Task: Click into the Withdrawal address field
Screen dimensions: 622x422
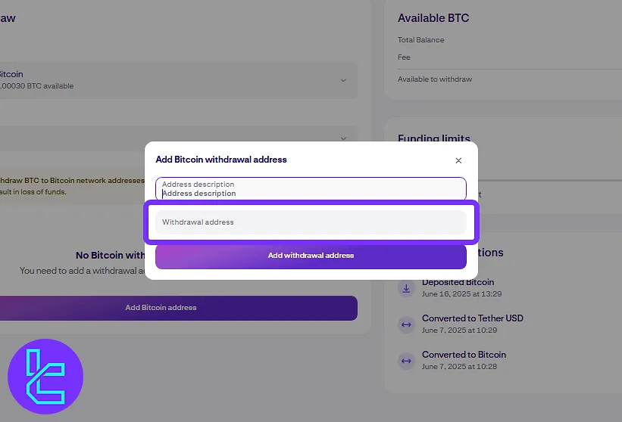Action: pos(311,222)
